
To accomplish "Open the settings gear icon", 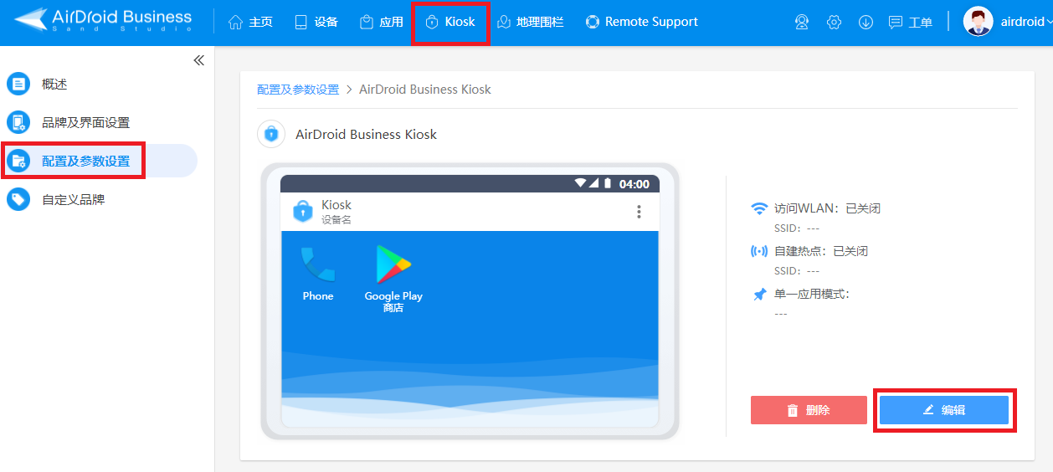I will click(x=834, y=23).
